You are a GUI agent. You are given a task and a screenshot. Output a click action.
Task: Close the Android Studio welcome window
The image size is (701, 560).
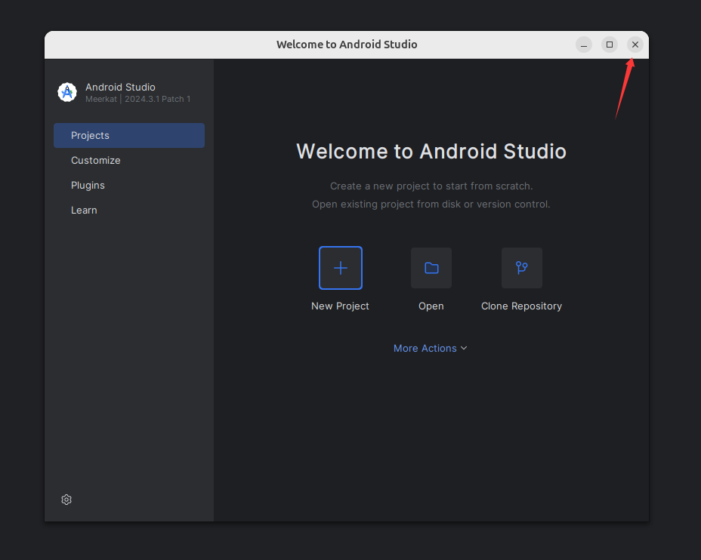[x=635, y=45]
